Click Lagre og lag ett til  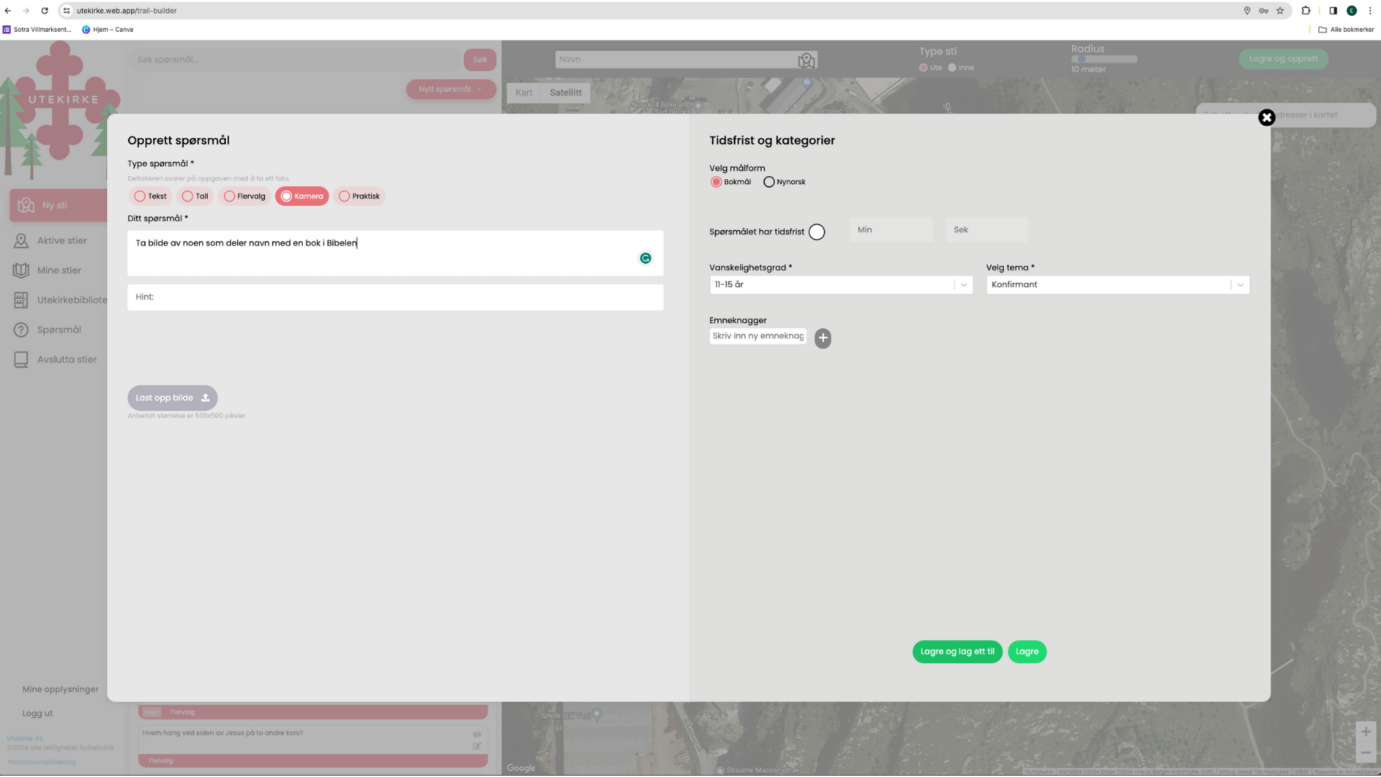957,652
